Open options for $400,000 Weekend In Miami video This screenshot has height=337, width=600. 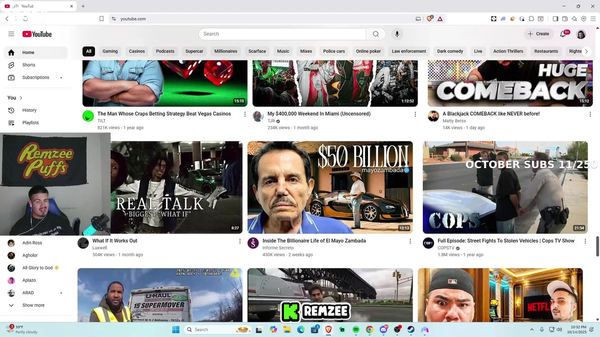pos(415,114)
